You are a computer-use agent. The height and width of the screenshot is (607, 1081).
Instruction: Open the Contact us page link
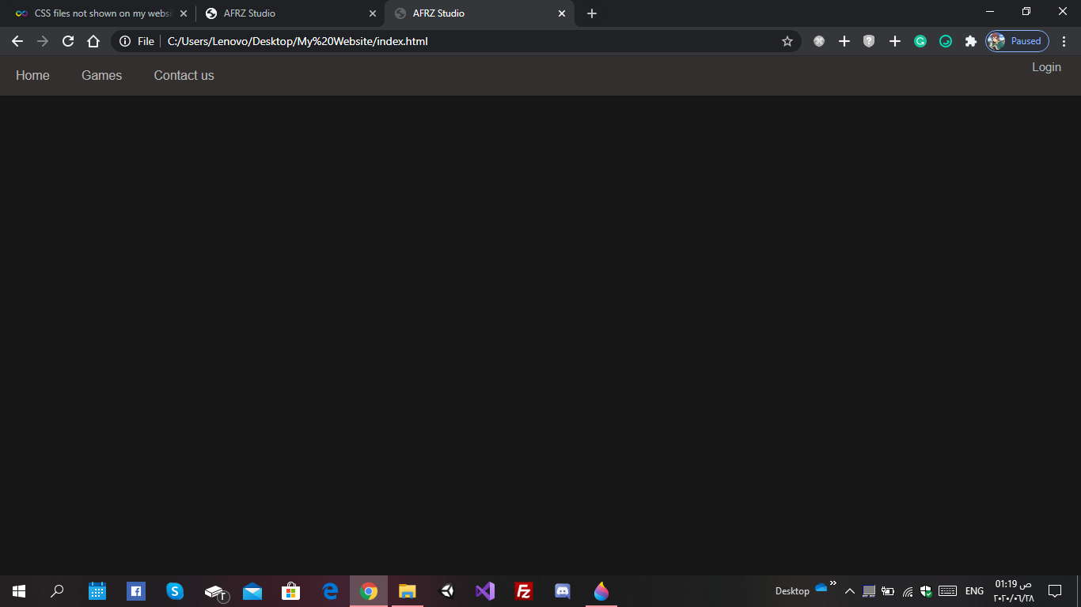(184, 75)
